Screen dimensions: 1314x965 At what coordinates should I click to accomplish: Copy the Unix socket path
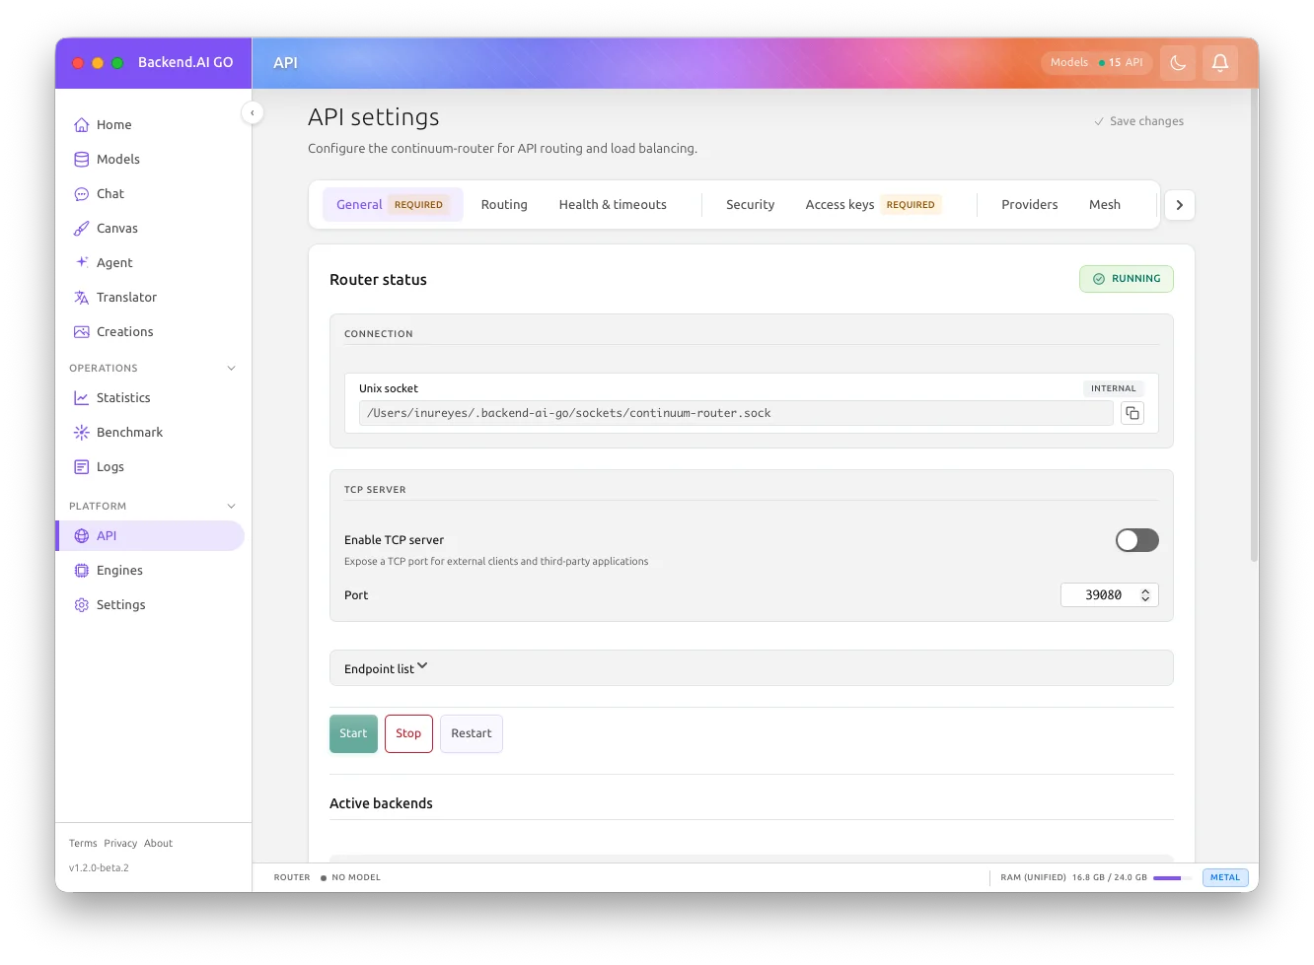(x=1131, y=413)
